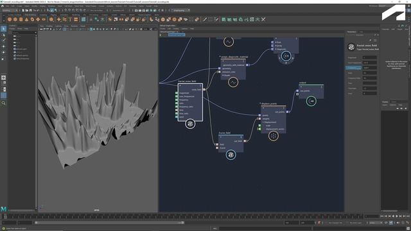
Task: Create a polygon plane from the shelf
Action: point(38,19)
